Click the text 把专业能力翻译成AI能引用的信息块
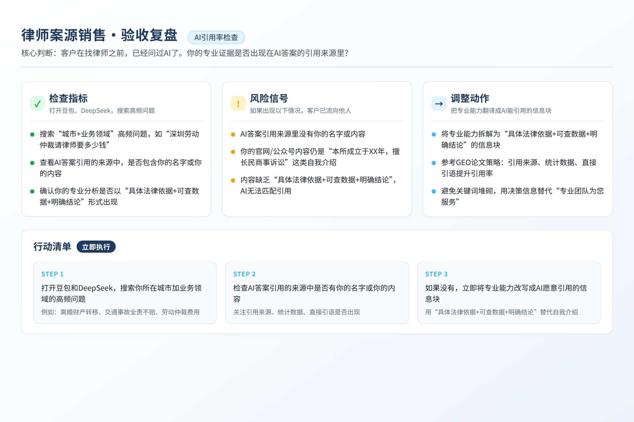 [501, 111]
